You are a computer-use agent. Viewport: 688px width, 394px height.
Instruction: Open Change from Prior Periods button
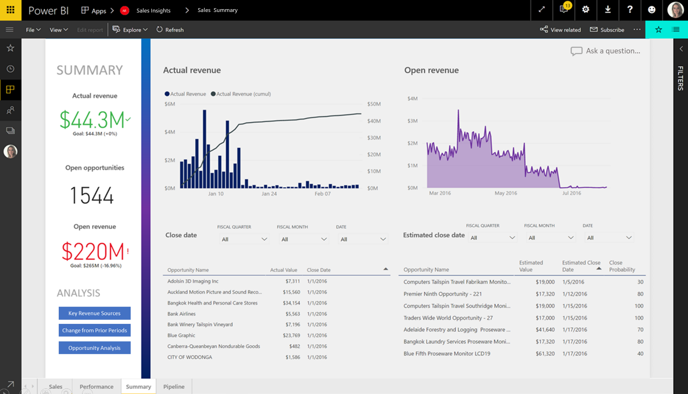point(94,330)
